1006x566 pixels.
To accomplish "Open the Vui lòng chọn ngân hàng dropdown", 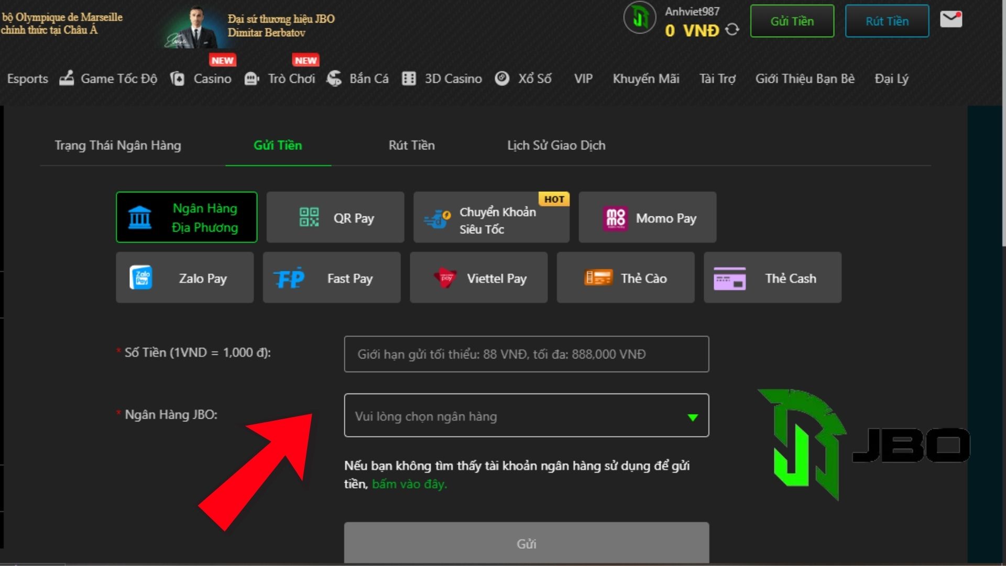I will click(527, 415).
